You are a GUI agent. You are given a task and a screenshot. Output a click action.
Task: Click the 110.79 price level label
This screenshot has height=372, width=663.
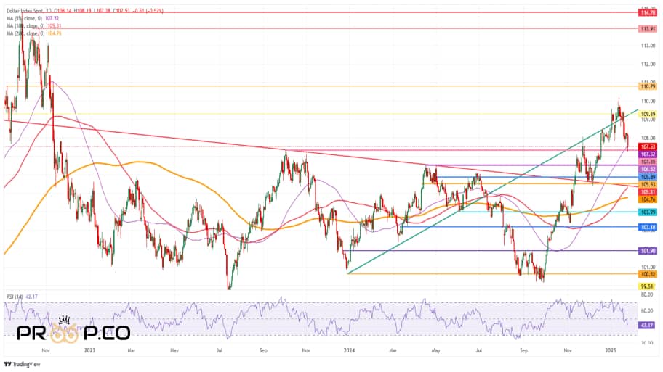648,86
